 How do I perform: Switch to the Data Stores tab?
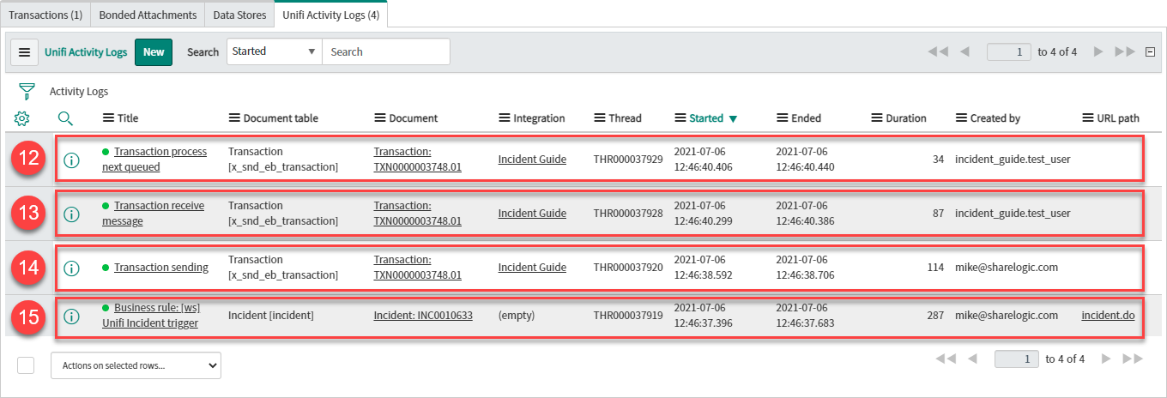[x=239, y=15]
